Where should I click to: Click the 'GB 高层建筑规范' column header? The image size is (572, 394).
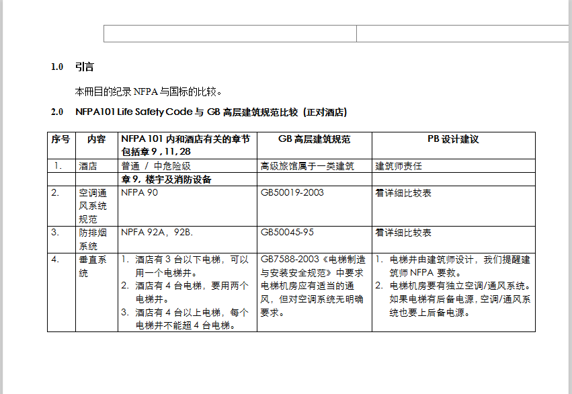pos(314,139)
